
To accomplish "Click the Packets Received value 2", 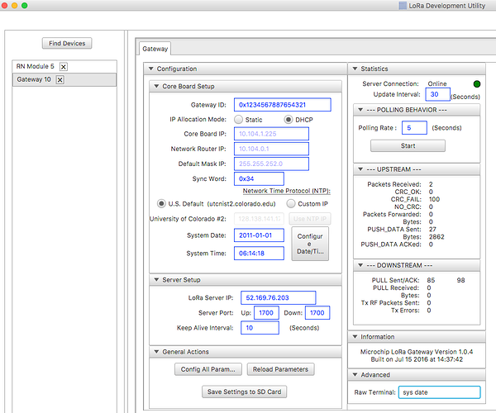I will [x=431, y=184].
